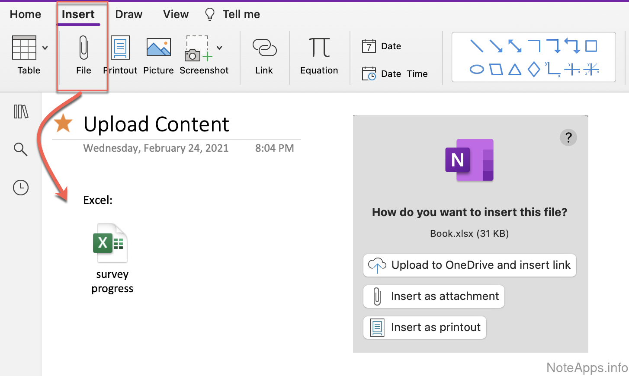Choose Upload to OneDrive and insert link

[x=469, y=265]
